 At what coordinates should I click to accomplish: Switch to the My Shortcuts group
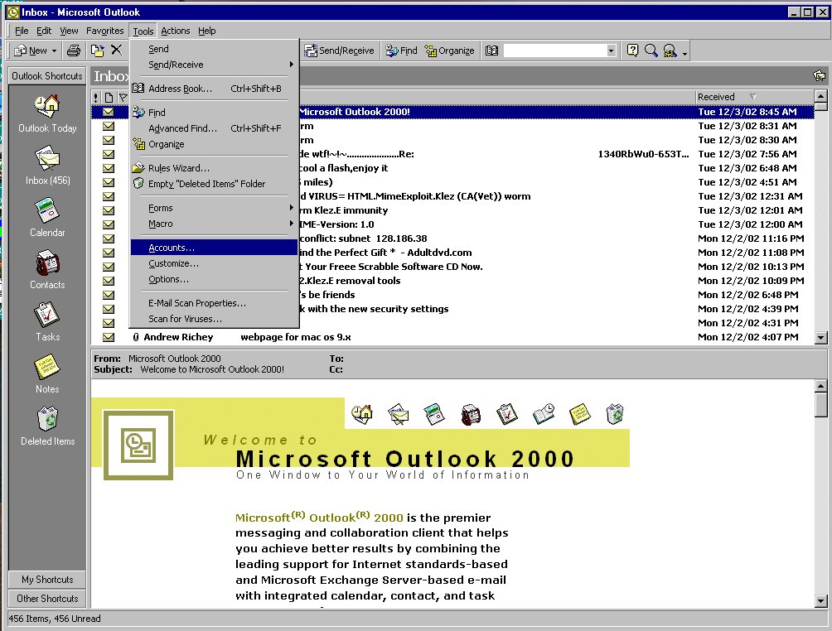47,580
